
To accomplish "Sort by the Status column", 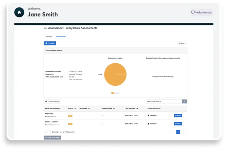I will click(72, 109).
